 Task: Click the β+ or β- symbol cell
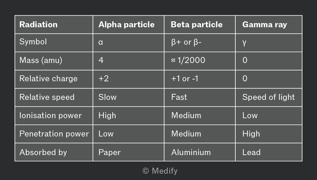[200, 43]
